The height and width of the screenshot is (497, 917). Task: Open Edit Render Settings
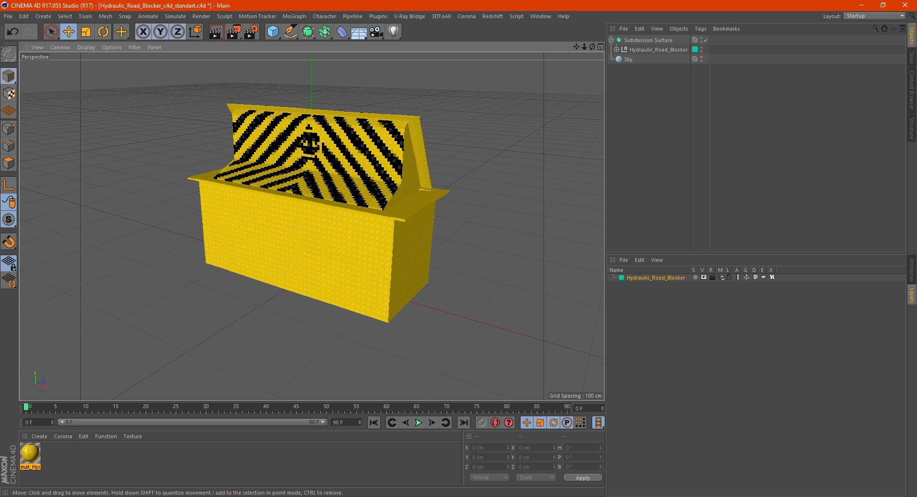pyautogui.click(x=251, y=32)
